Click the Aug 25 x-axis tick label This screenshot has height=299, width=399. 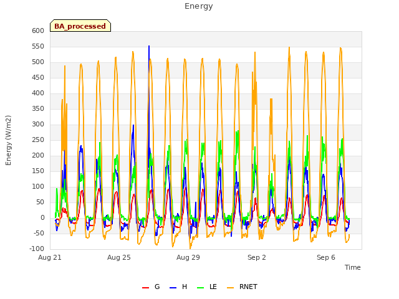(119, 257)
